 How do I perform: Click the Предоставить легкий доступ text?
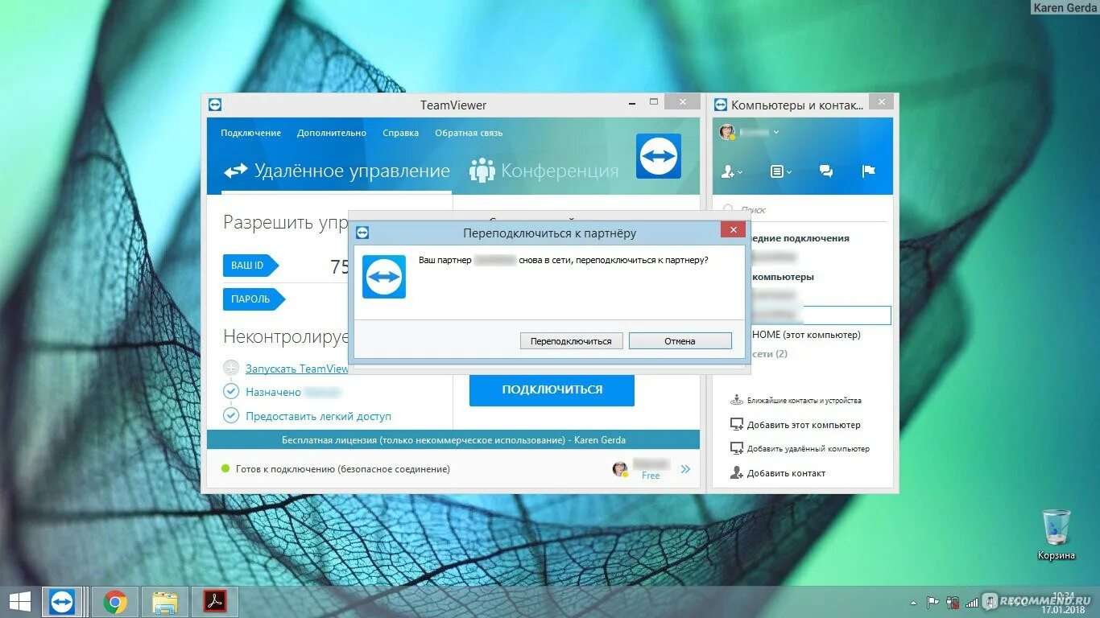[x=318, y=417]
